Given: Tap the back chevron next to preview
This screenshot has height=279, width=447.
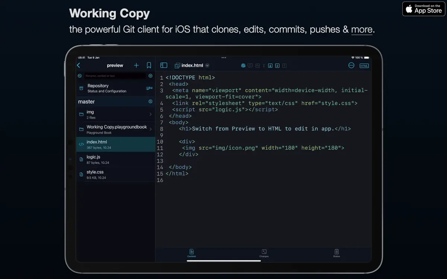Looking at the screenshot, I should click(x=79, y=65).
